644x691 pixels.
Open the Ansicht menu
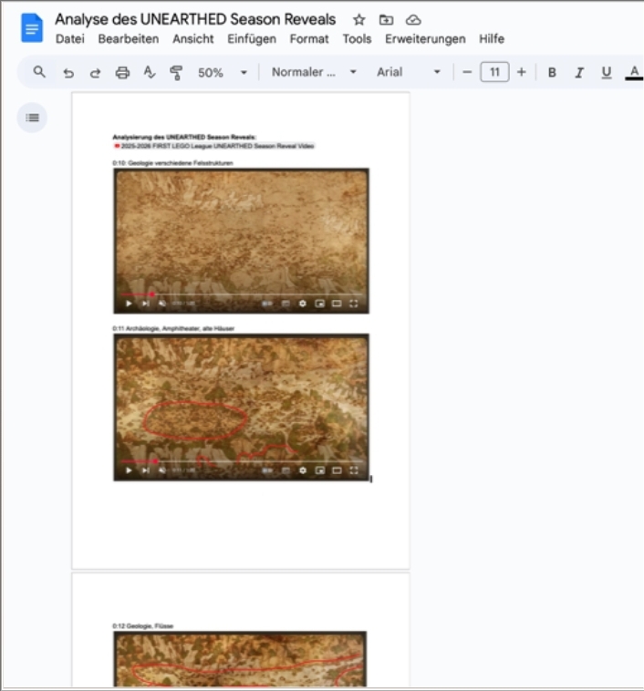click(x=193, y=39)
